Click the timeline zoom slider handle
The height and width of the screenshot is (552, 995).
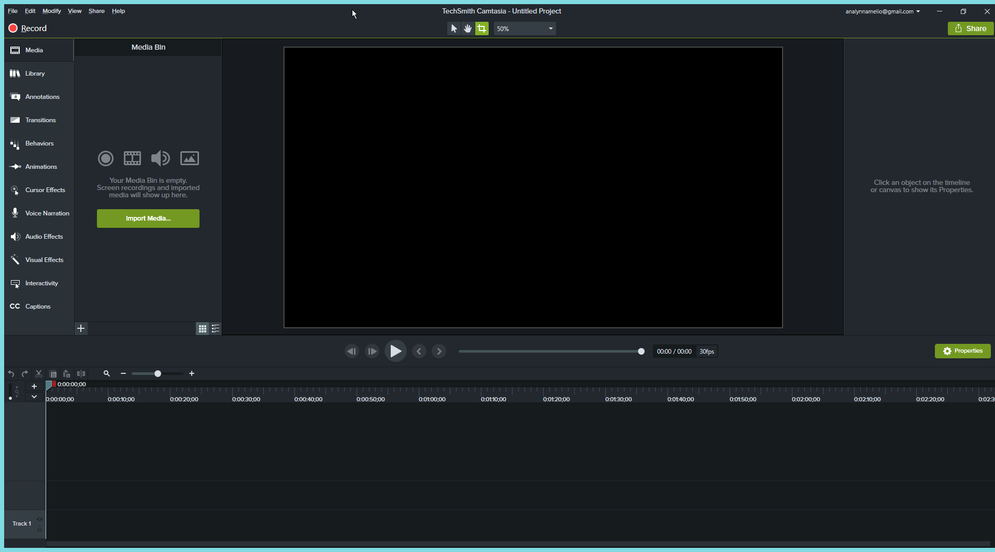pyautogui.click(x=158, y=374)
